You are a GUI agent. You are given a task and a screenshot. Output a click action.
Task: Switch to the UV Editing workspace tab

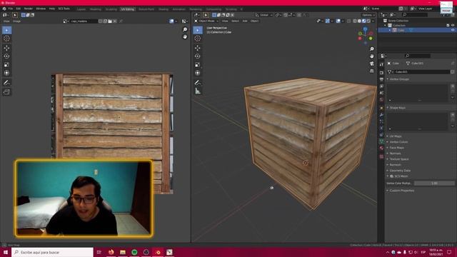[127, 9]
